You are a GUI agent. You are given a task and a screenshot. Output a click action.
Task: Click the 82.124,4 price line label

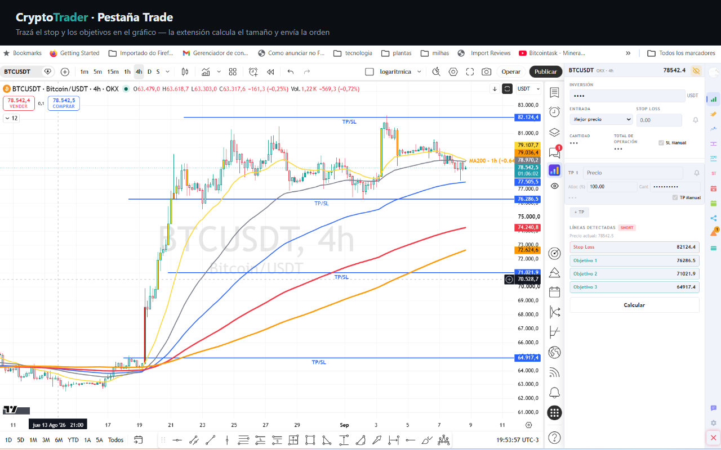(x=528, y=117)
